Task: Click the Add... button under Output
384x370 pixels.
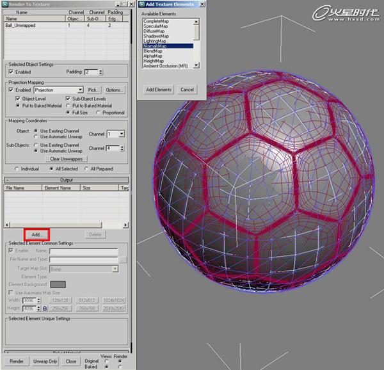Action: pyautogui.click(x=36, y=234)
